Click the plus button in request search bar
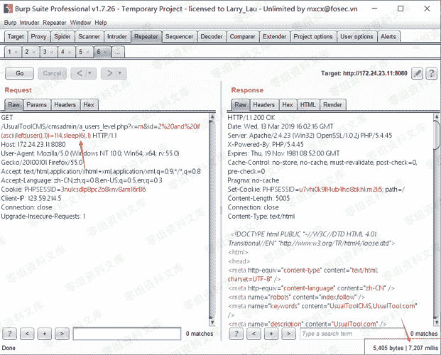The height and width of the screenshot is (355, 441). 45,333
